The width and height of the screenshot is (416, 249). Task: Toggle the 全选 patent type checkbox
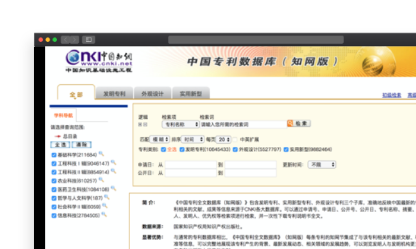163,149
